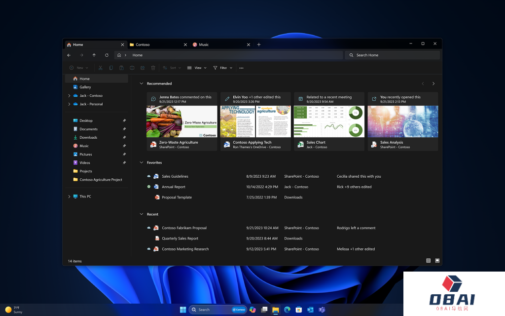Open the Filter dropdown
This screenshot has height=316, width=505.
point(223,68)
